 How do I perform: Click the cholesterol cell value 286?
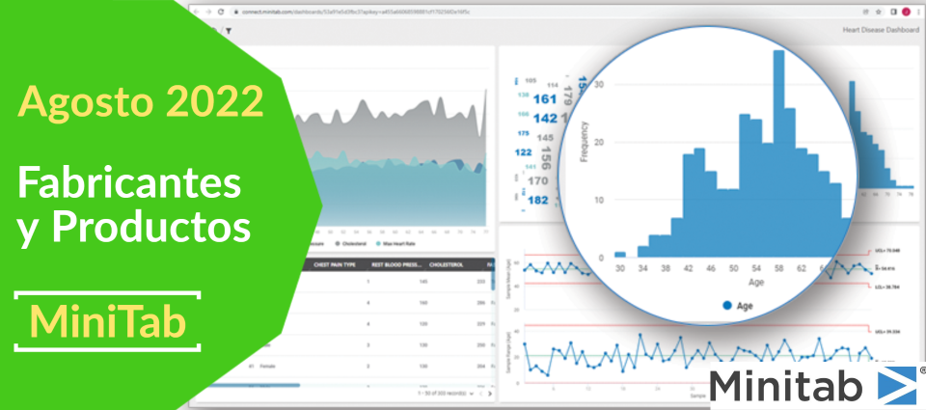coord(481,302)
